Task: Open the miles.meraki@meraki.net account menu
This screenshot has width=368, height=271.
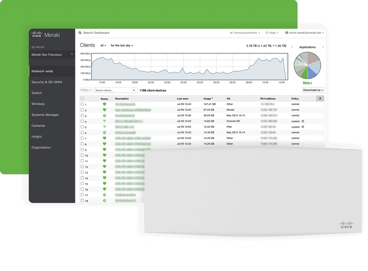Action: pyautogui.click(x=304, y=33)
